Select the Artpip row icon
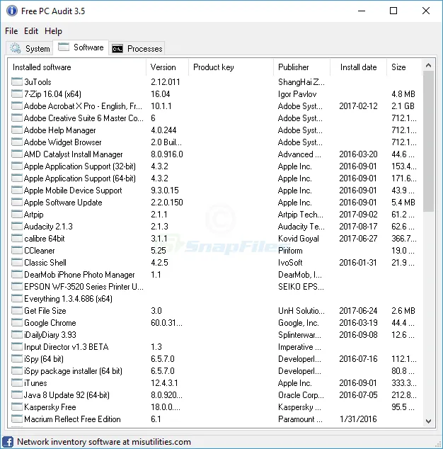 point(17,214)
